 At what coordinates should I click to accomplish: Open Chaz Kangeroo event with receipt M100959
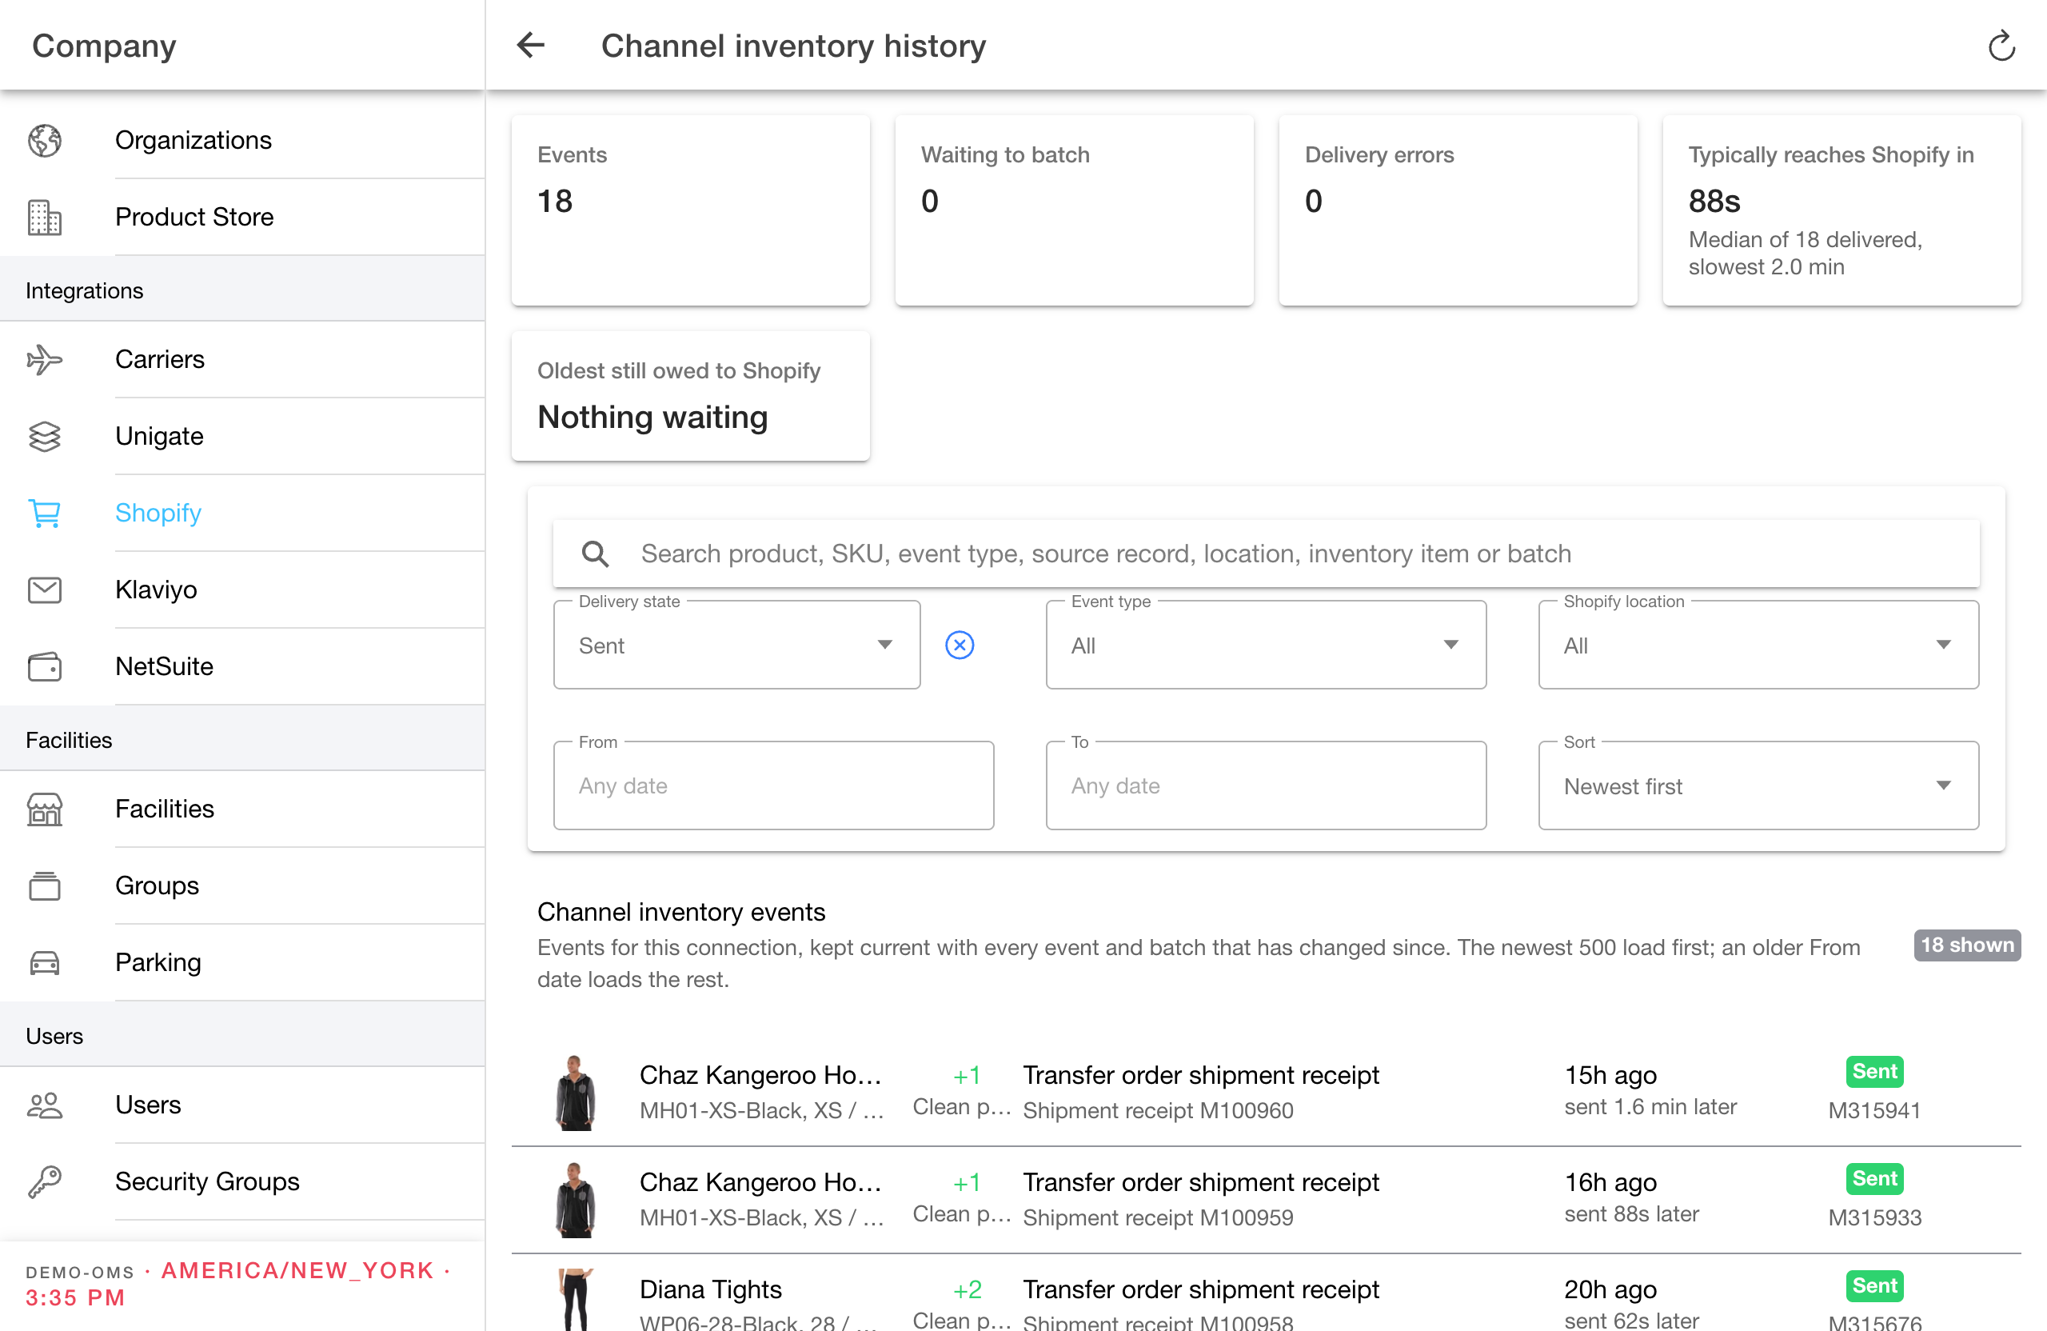tap(1265, 1201)
